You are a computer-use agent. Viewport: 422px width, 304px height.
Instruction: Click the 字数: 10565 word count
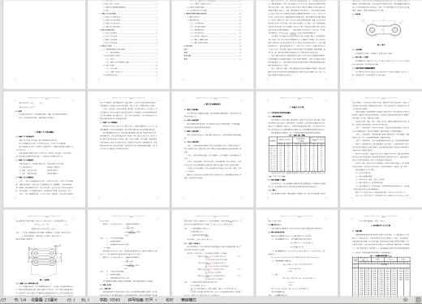pos(110,300)
